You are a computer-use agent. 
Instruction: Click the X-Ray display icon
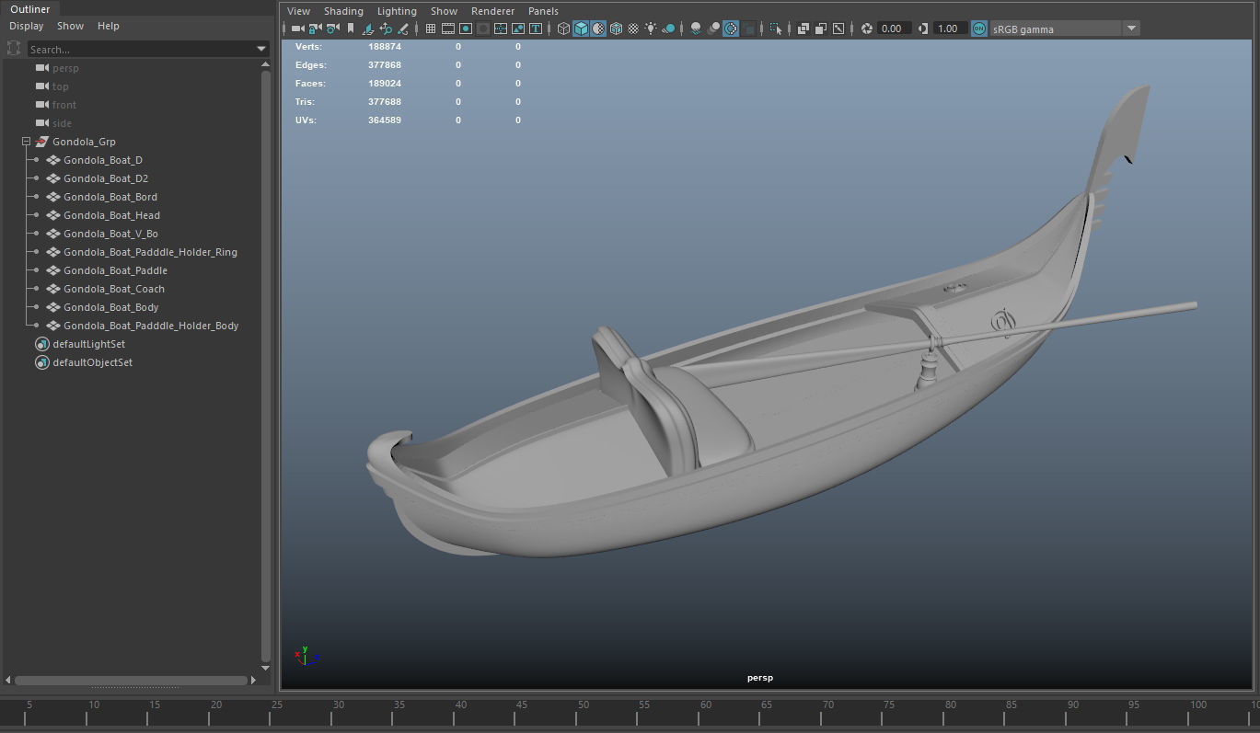(803, 29)
